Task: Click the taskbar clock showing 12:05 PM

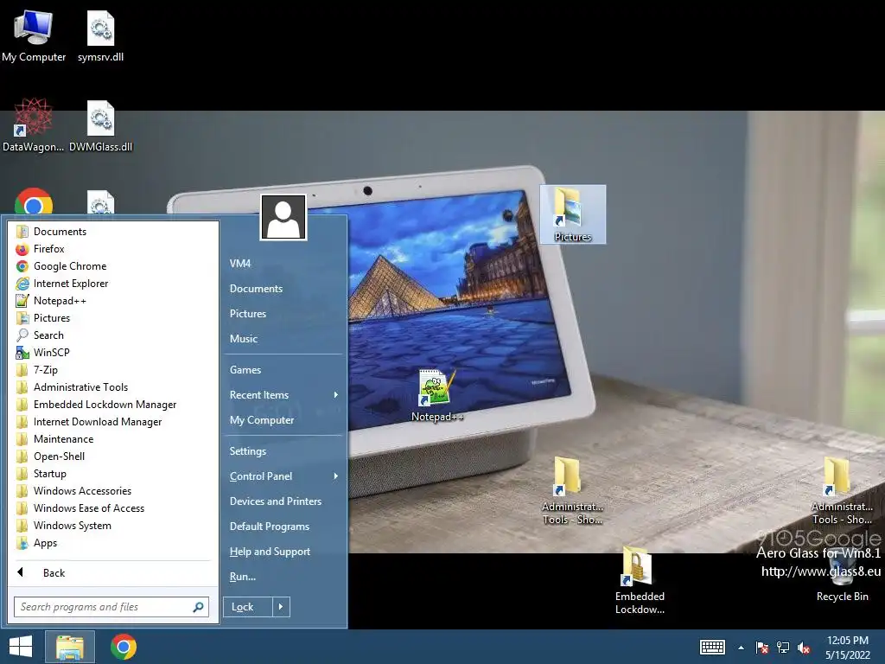Action: (848, 647)
